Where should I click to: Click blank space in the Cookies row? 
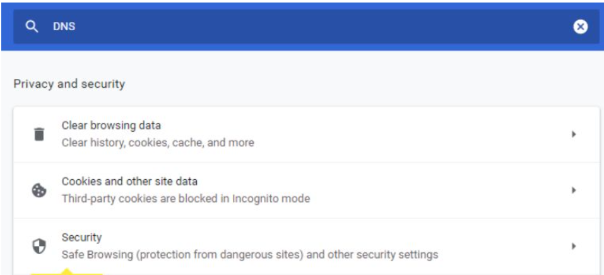pyautogui.click(x=442, y=190)
